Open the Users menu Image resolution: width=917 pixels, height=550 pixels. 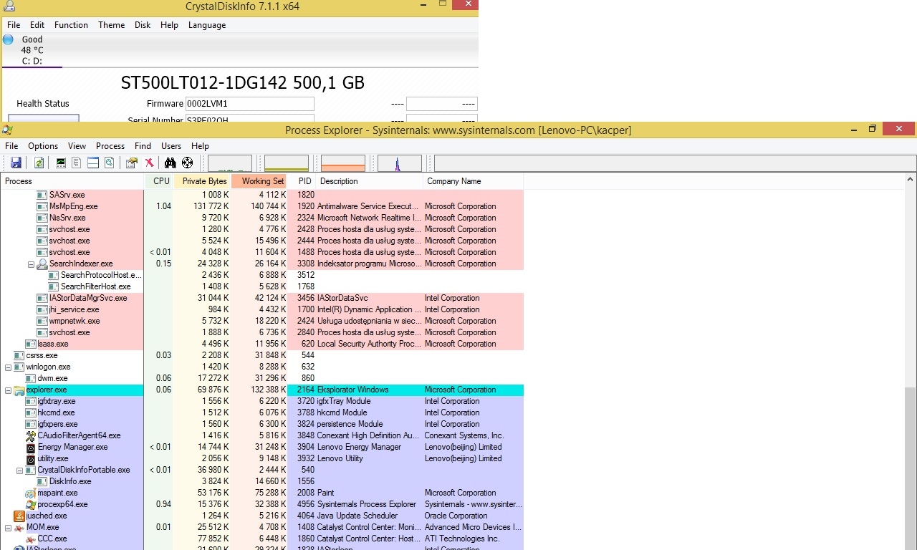[171, 146]
